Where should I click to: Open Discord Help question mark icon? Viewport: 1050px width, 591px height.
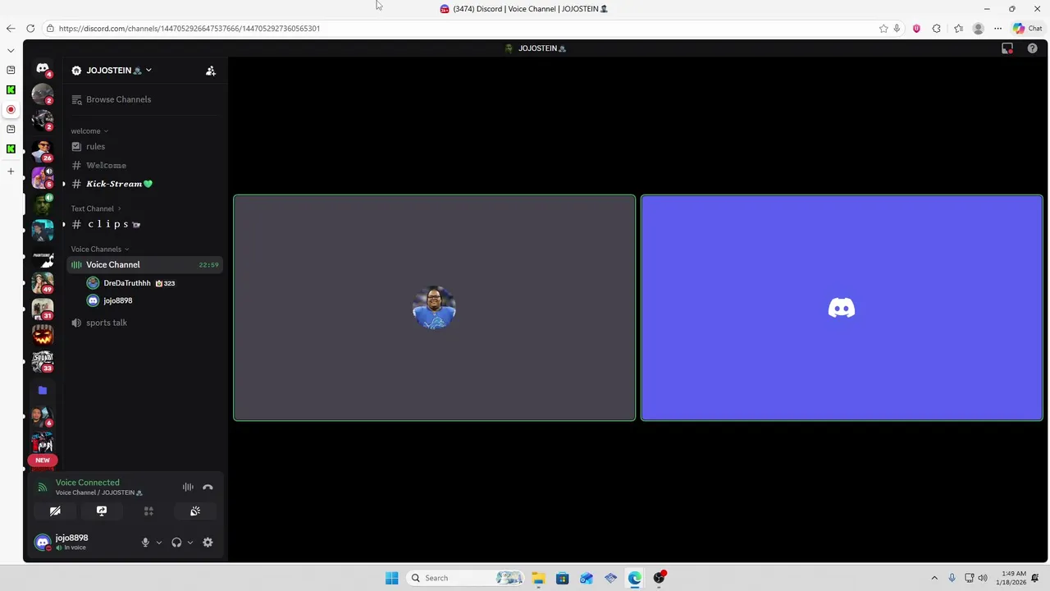click(1031, 48)
